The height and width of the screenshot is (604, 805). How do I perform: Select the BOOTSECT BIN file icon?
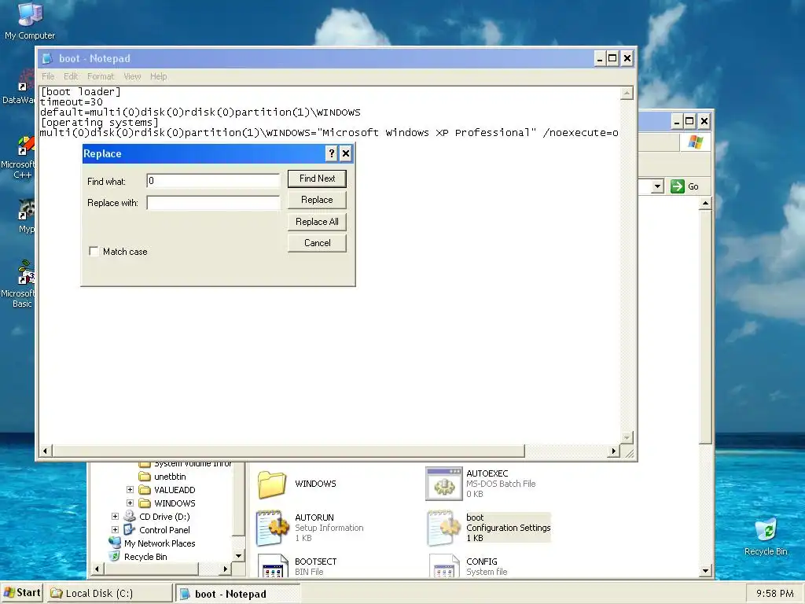tap(273, 566)
